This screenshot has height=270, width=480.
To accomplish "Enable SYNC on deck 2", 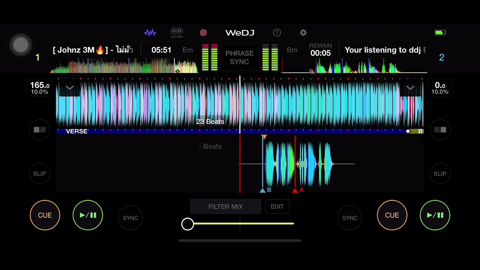I will pos(350,218).
